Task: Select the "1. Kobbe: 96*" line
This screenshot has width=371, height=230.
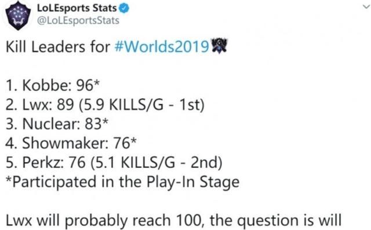Action: [53, 85]
